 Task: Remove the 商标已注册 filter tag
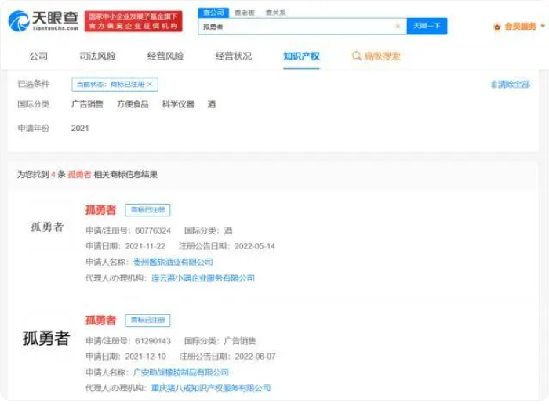coord(150,84)
